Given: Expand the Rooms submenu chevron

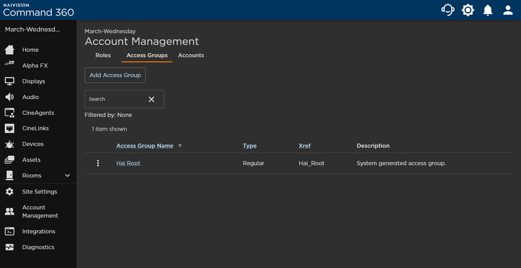Looking at the screenshot, I should pos(67,175).
